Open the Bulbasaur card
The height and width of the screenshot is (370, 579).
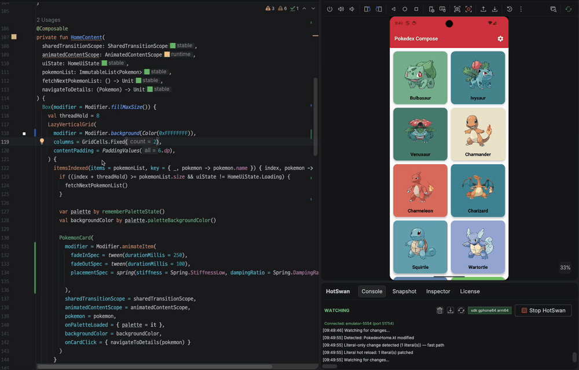coord(420,78)
